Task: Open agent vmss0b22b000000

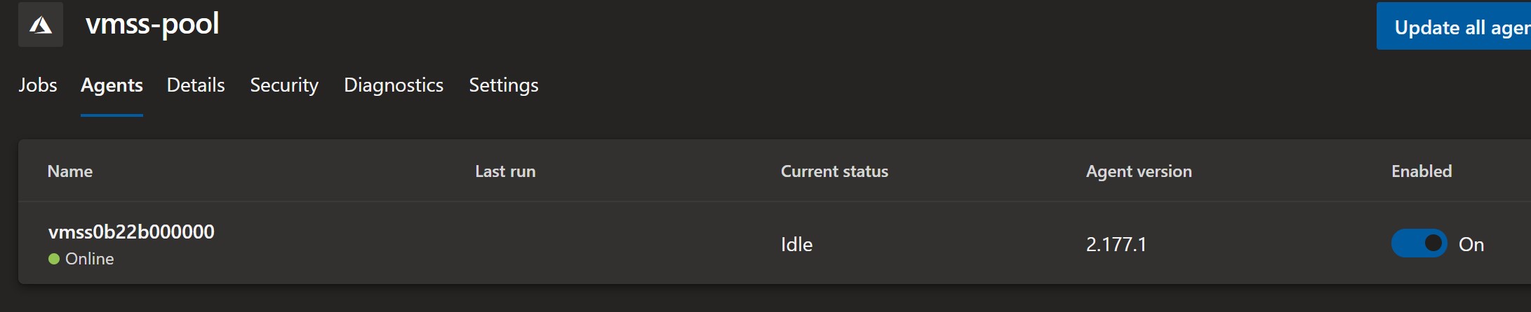Action: pos(131,232)
